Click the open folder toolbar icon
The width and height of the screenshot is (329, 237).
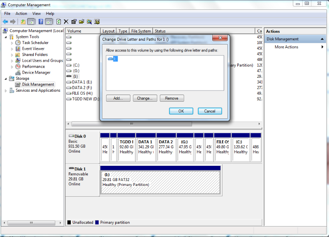coord(81,21)
